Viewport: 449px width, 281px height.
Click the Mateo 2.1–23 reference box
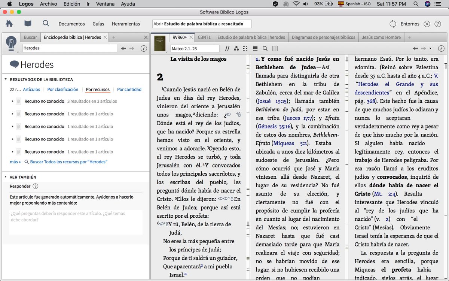pyautogui.click(x=195, y=49)
